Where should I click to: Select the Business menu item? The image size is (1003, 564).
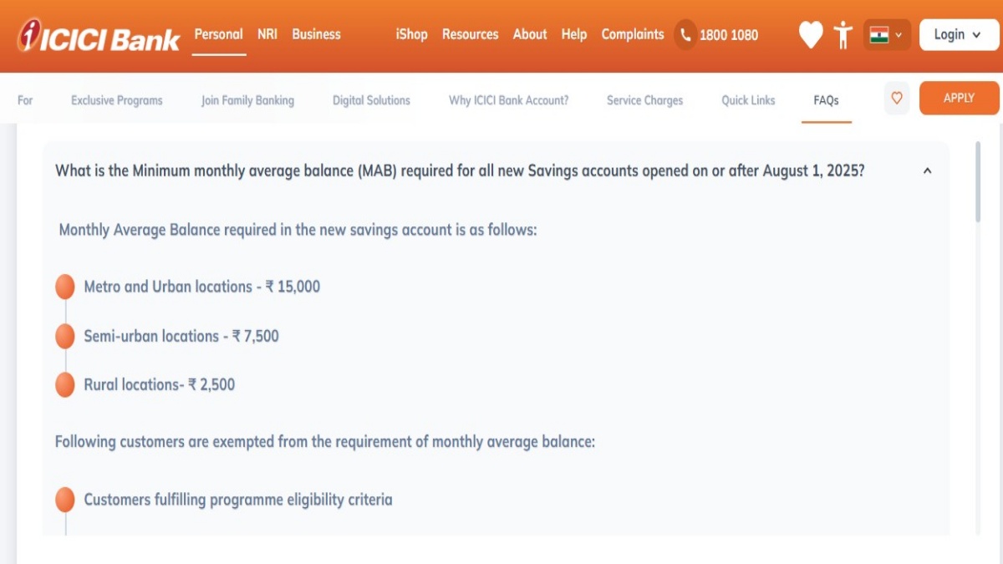(x=316, y=34)
